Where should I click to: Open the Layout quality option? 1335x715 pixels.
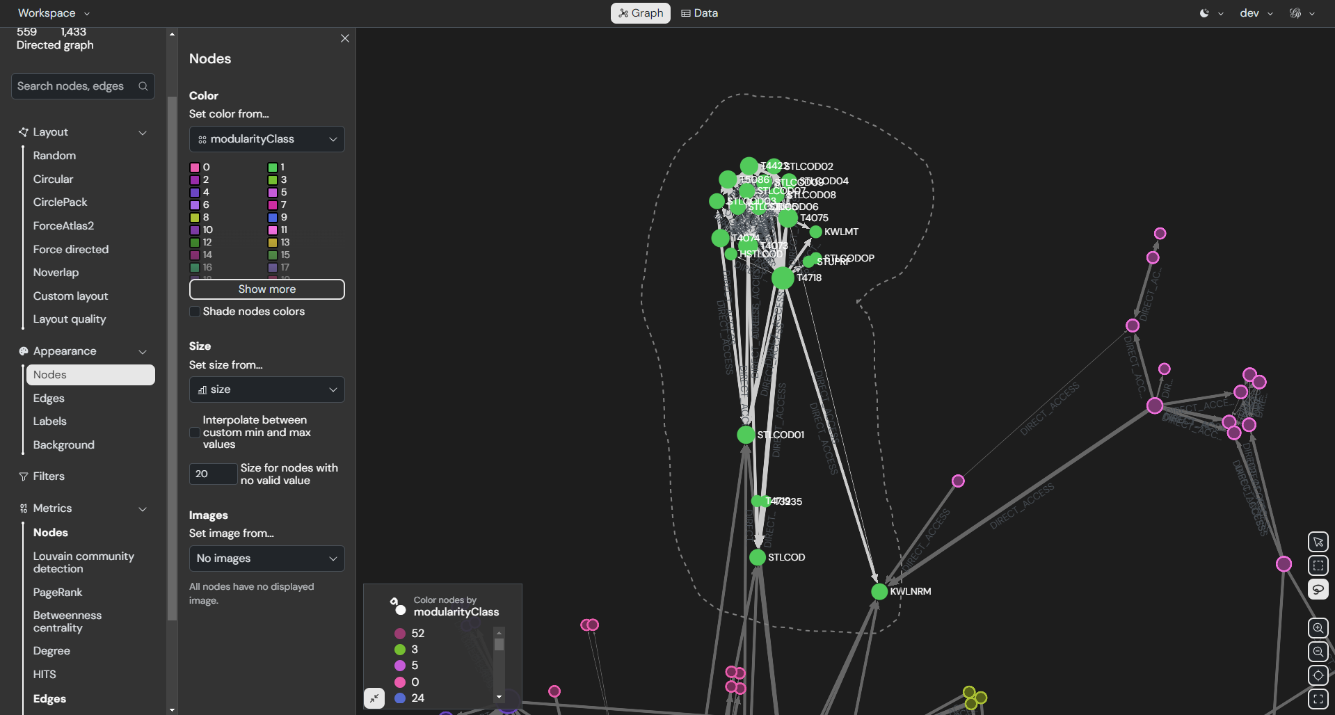pos(70,319)
